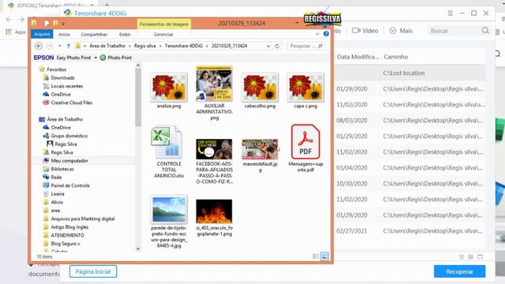Expand the address bar history dropdown
This screenshot has height=284, width=505.
click(x=268, y=46)
